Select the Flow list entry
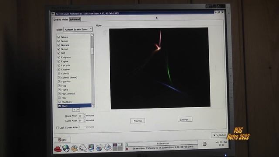This screenshot has height=157, width=279. (64, 98)
